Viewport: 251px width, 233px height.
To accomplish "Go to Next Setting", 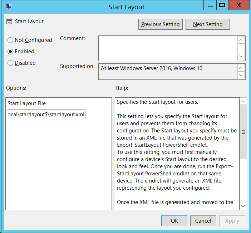I will [x=207, y=24].
